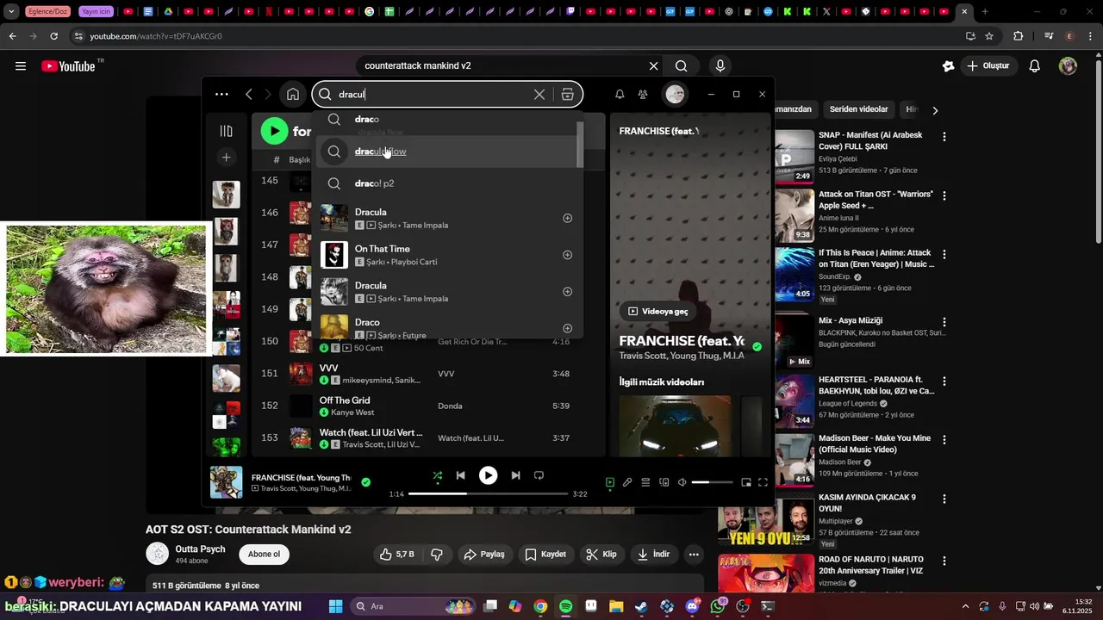1103x620 pixels.
Task: Click the Spotify song progress bar
Action: pos(488,494)
